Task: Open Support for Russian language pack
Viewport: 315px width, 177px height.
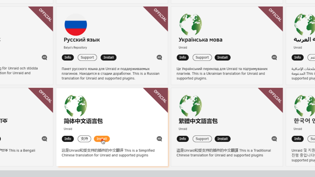Action: (87, 57)
